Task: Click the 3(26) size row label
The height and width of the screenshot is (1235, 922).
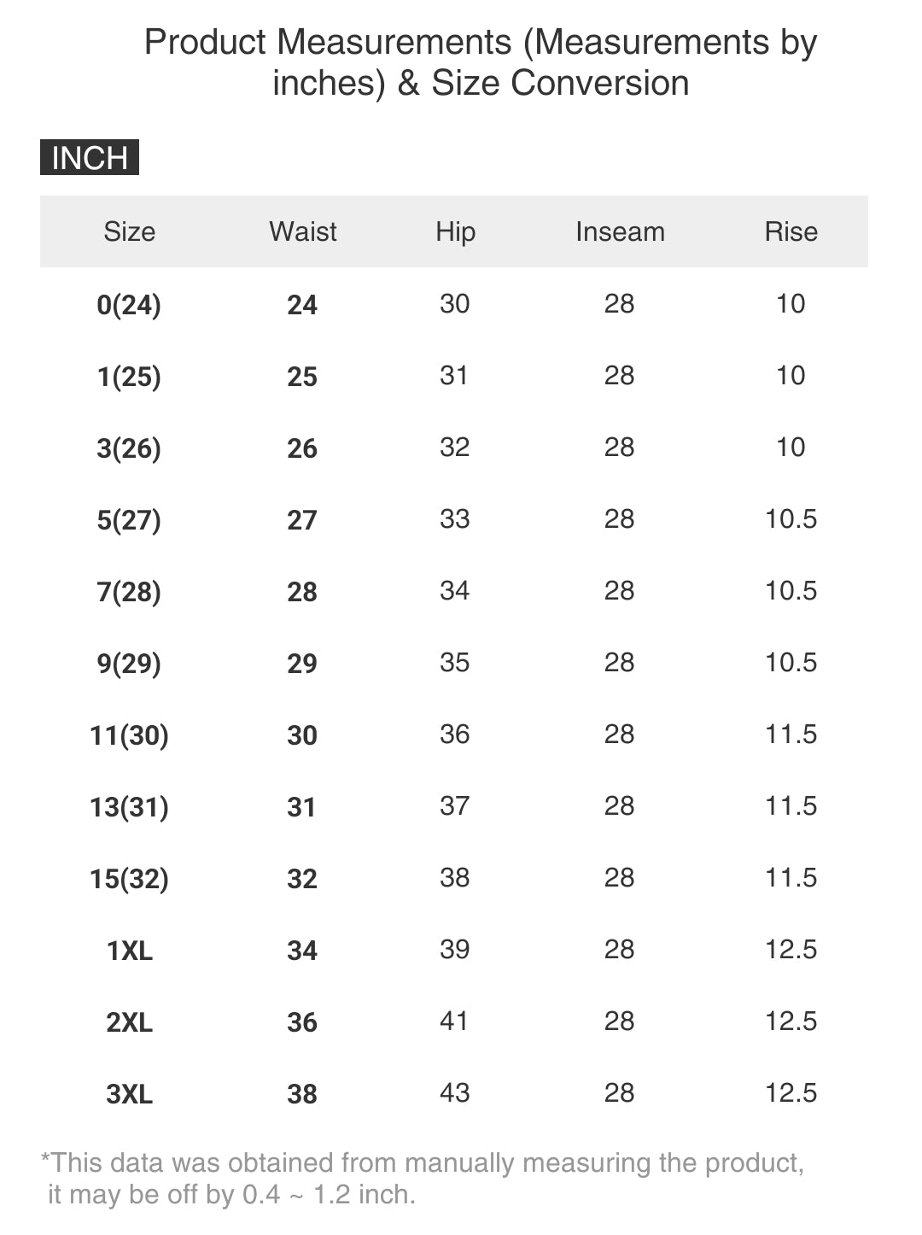Action: tap(129, 448)
